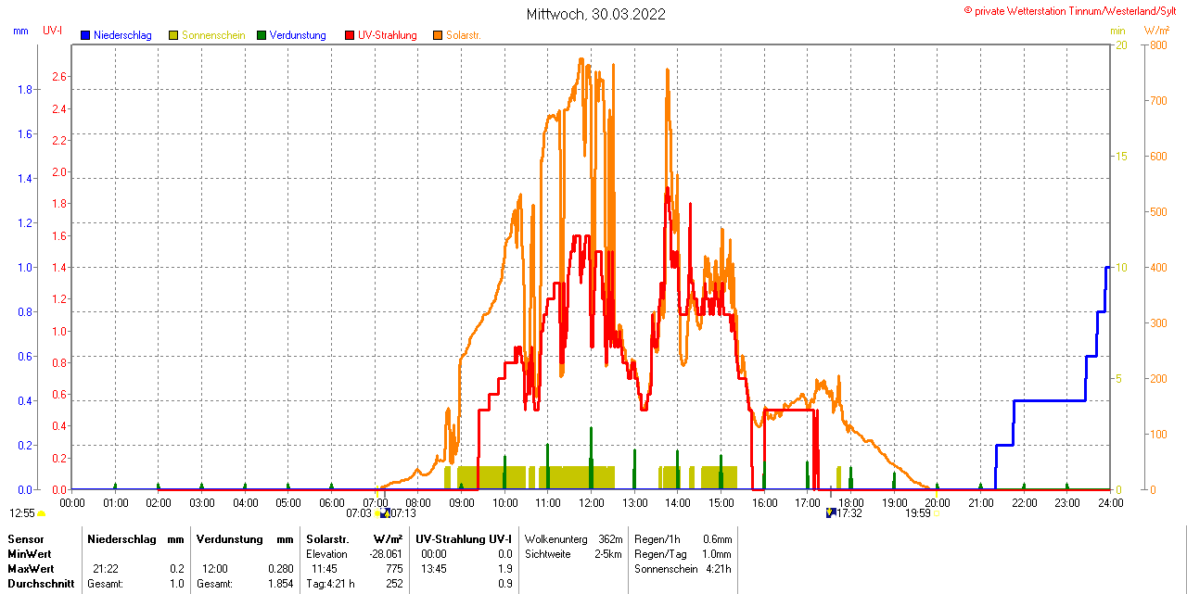The image size is (1187, 594).
Task: Click the W/m² axis unit label at top right
Action: [x=1156, y=31]
